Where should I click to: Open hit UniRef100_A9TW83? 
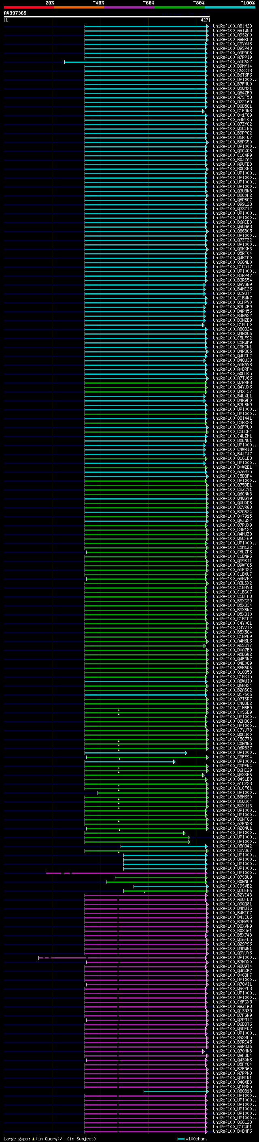pos(232,31)
